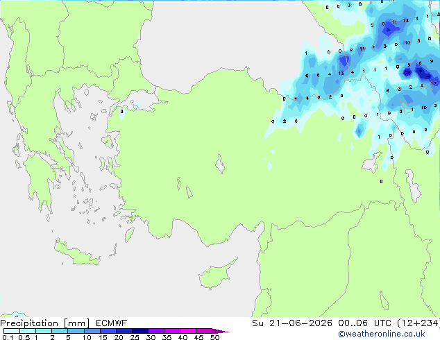Viewport: 440px width, 340px height.
Task: Click the 0.1–0.5 mm legend swatch
Action: tap(12, 331)
